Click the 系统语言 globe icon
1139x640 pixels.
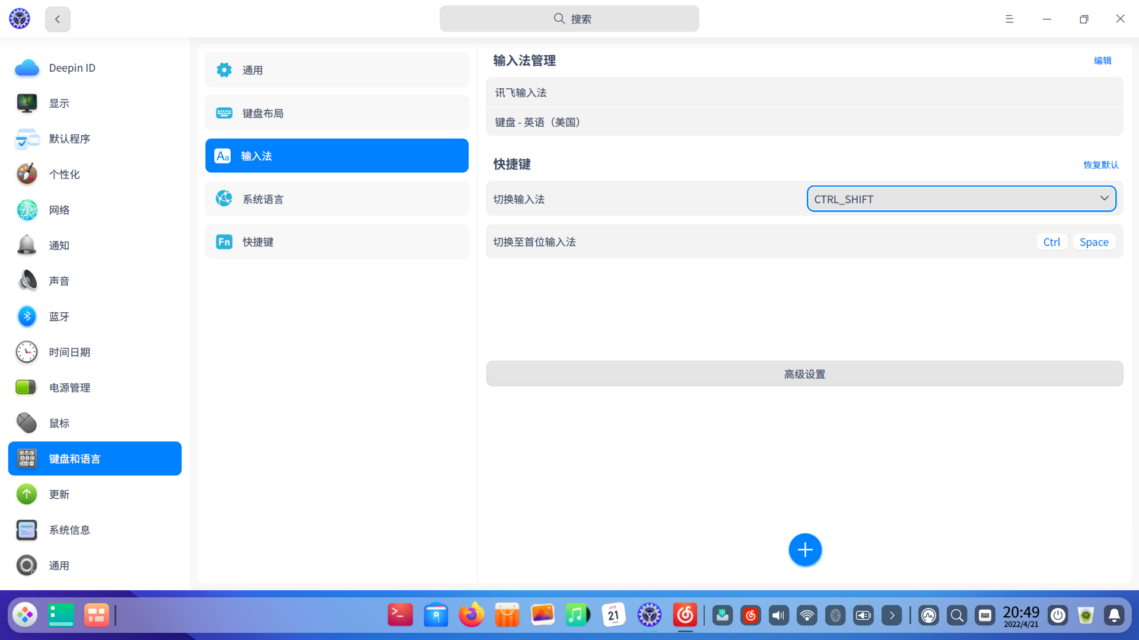pos(224,199)
